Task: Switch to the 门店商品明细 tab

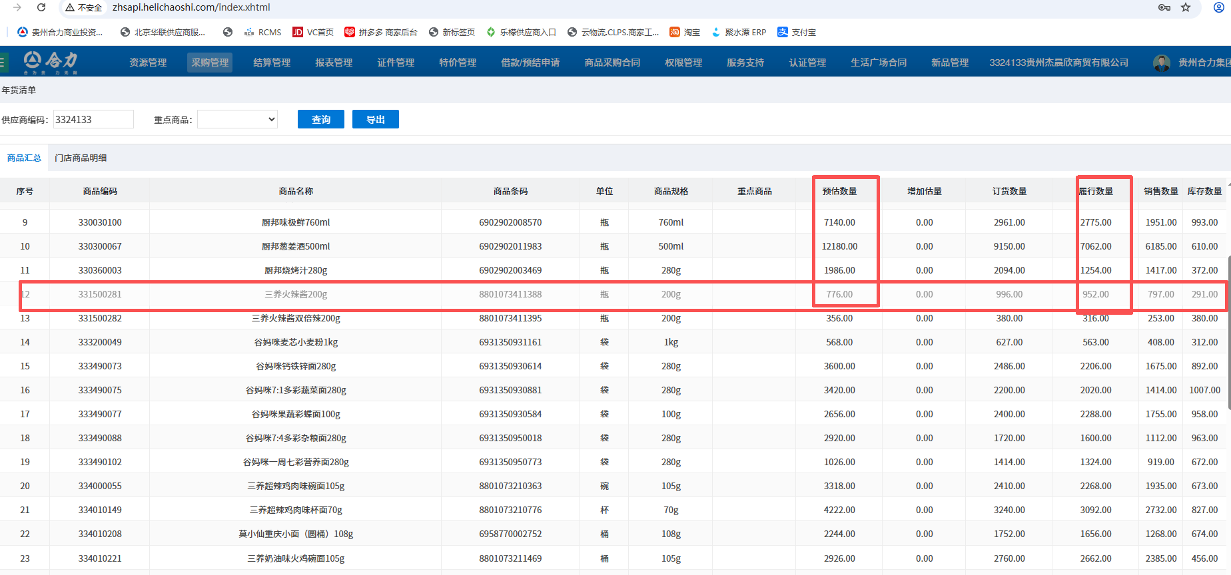Action: tap(81, 158)
